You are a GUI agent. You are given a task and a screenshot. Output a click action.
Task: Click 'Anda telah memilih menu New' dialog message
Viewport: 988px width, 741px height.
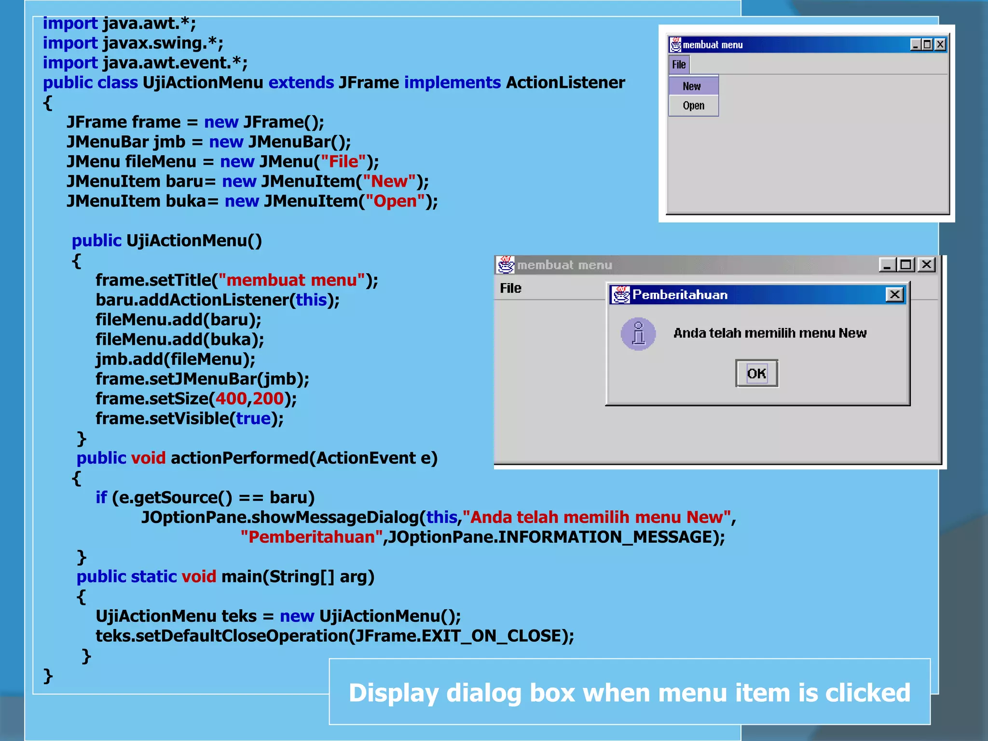tap(770, 333)
